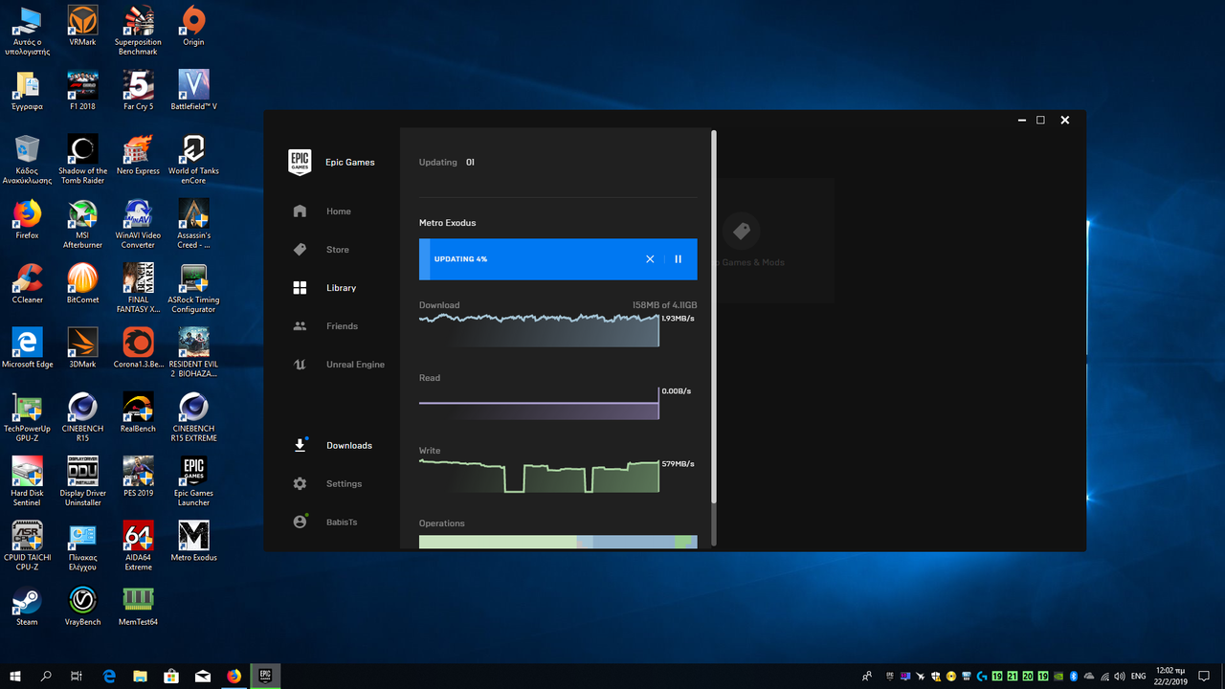The height and width of the screenshot is (689, 1225).
Task: Open 3DMark desktop shortcut
Action: coord(82,347)
